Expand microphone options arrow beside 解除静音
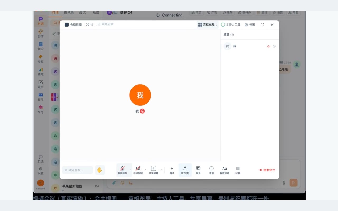 point(130,170)
